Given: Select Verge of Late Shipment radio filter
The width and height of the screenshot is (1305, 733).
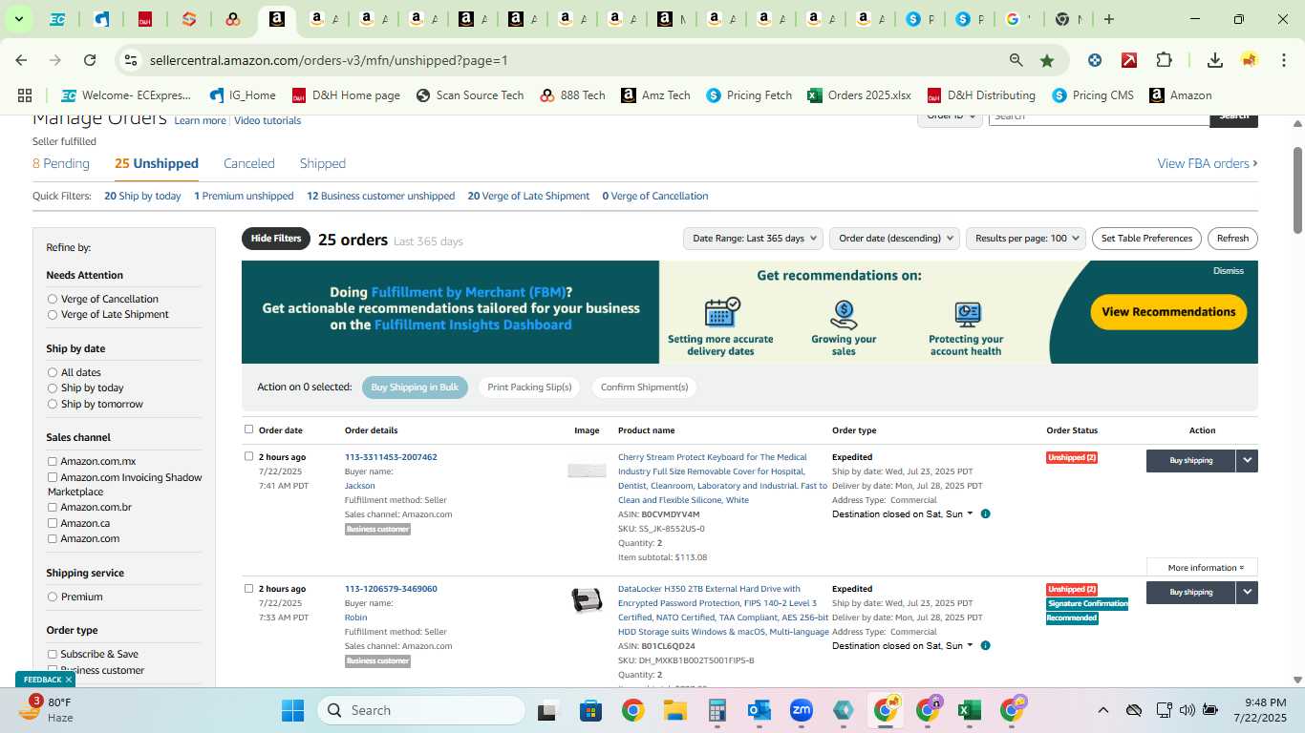Looking at the screenshot, I should (53, 314).
